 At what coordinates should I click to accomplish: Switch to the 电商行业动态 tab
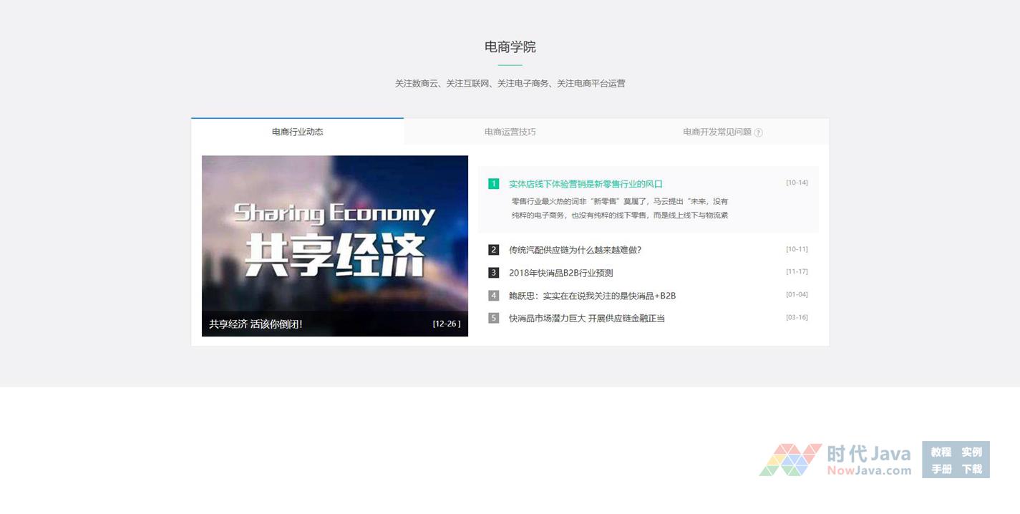click(297, 132)
